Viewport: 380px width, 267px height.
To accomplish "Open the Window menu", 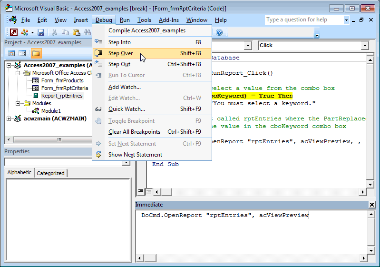I will [x=197, y=20].
